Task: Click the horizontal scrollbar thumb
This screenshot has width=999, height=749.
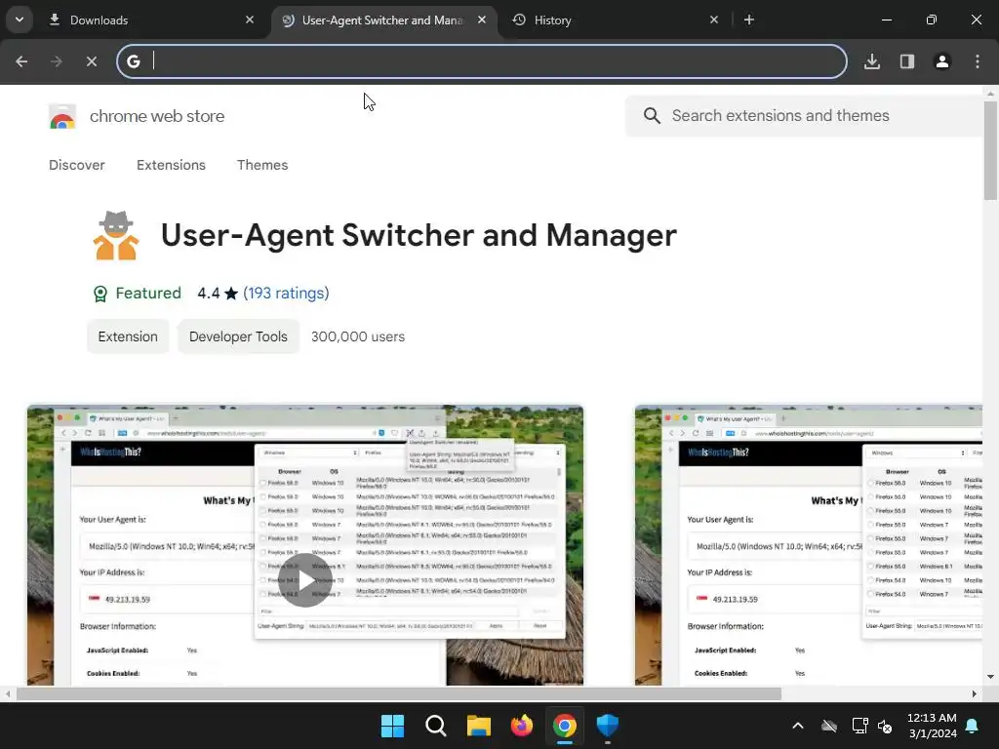Action: (399, 693)
